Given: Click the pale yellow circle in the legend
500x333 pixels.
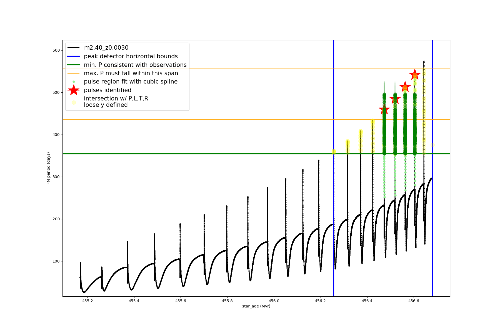Looking at the screenshot, I should pyautogui.click(x=74, y=102).
